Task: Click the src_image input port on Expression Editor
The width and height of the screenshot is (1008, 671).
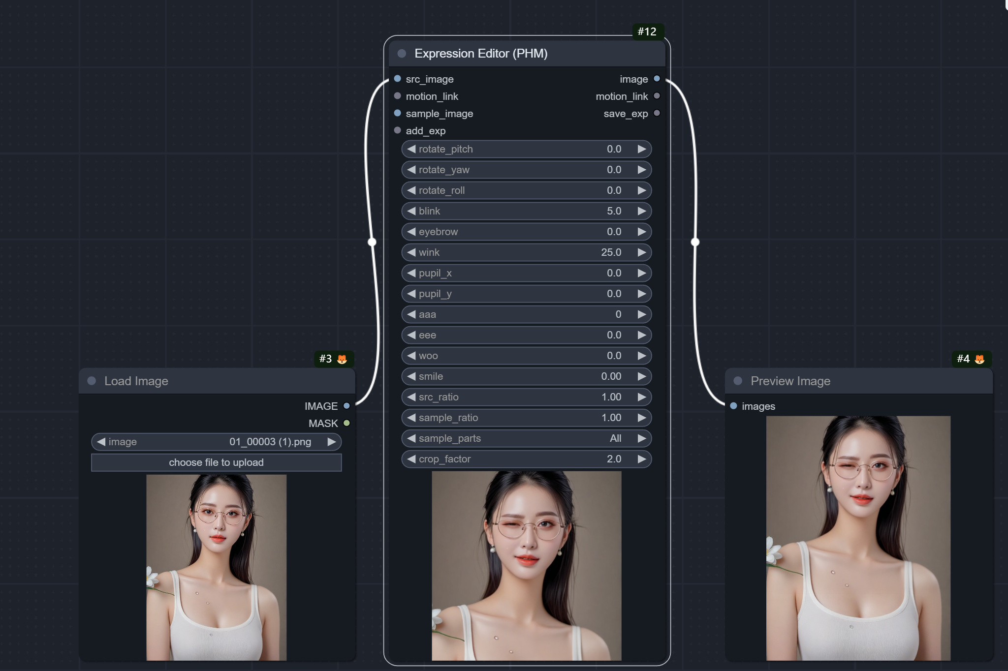Action: tap(397, 79)
